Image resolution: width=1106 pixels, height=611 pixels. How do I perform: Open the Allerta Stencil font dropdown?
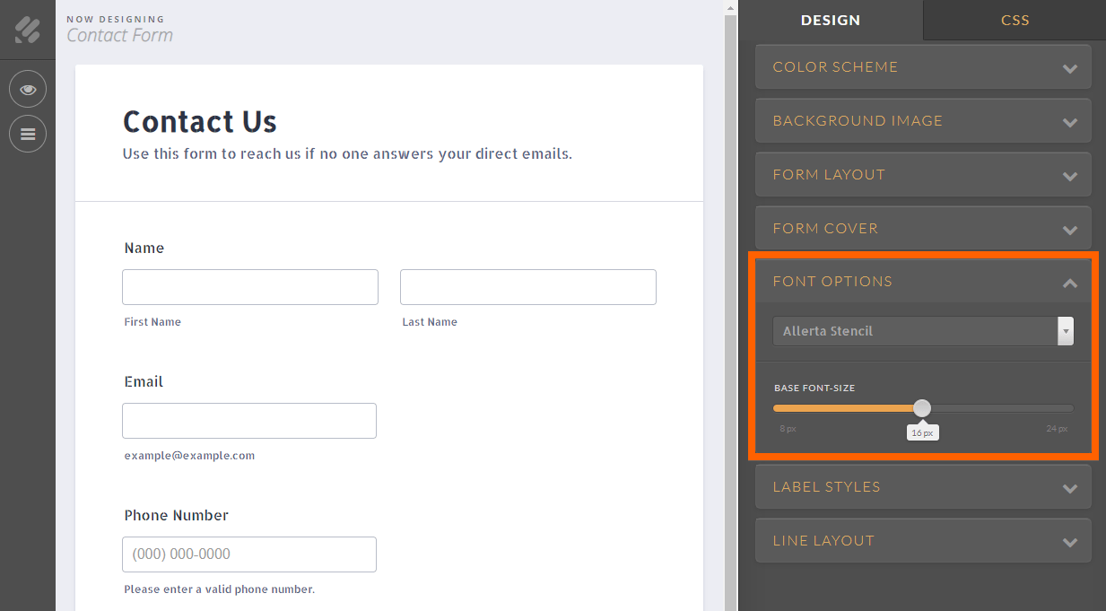923,331
